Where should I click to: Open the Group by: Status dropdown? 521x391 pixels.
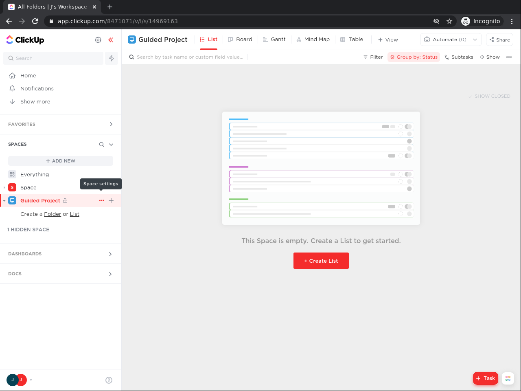click(414, 57)
